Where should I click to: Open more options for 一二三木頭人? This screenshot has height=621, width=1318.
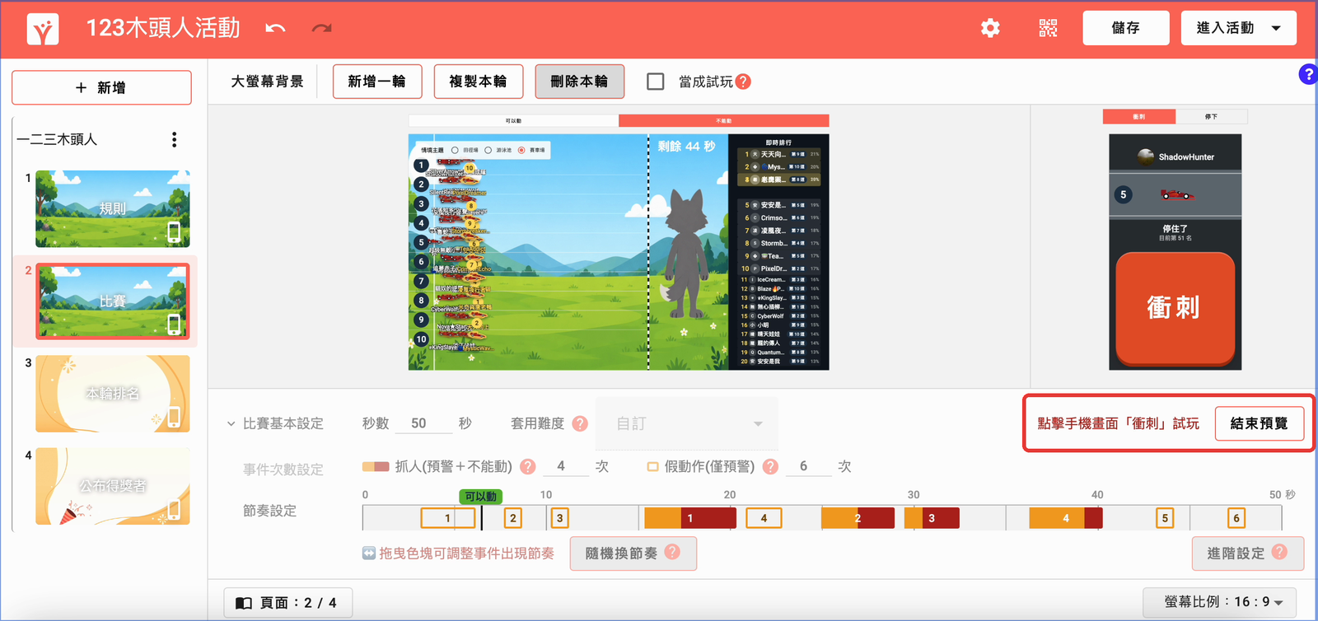174,139
